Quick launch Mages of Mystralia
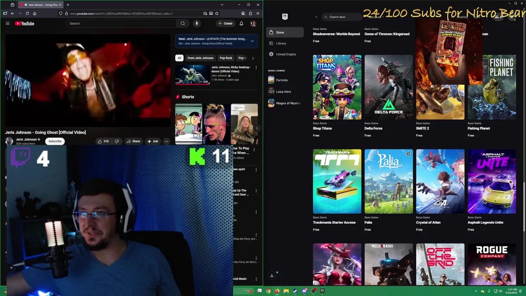This screenshot has width=526, height=296. pyautogui.click(x=285, y=103)
